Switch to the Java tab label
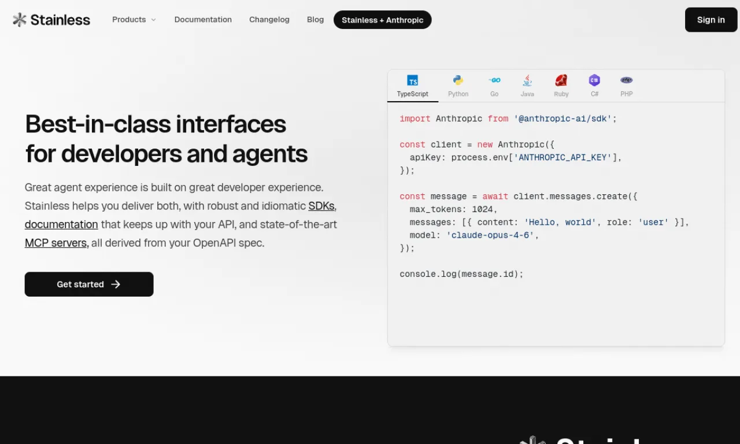This screenshot has width=740, height=444. (x=527, y=94)
